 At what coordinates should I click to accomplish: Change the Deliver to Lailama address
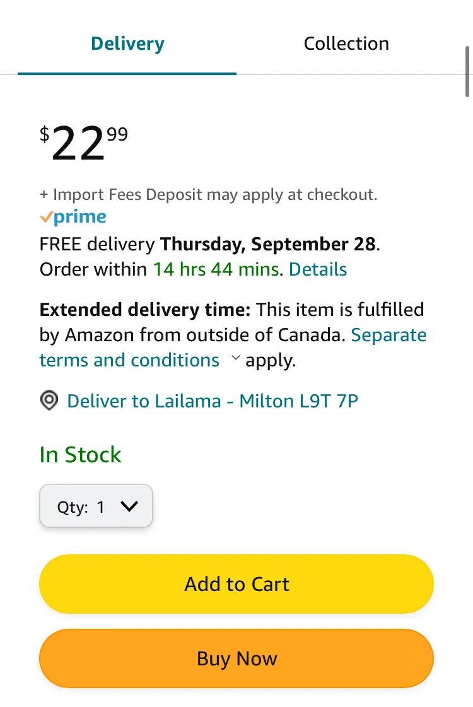click(213, 401)
